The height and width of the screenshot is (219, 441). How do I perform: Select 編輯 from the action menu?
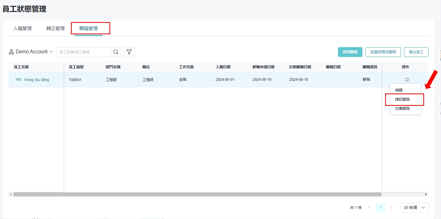click(x=399, y=90)
